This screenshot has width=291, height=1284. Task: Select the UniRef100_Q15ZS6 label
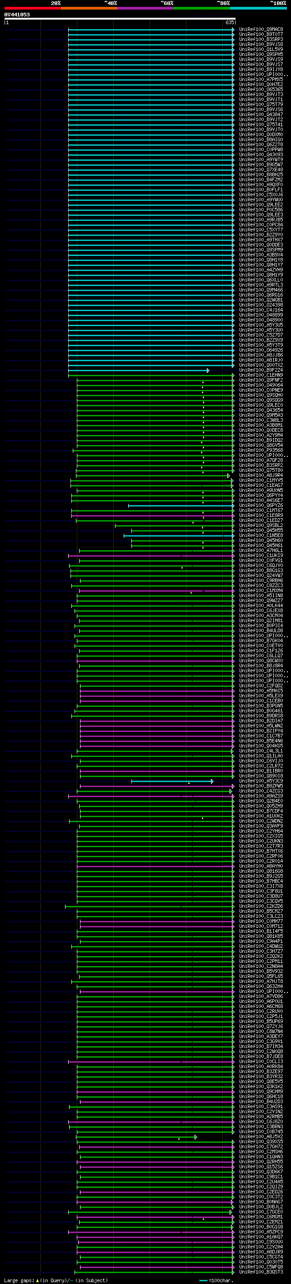261,1166
